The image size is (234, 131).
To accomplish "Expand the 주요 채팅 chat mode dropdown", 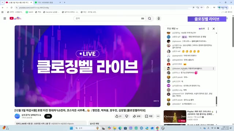I will [x=173, y=28].
